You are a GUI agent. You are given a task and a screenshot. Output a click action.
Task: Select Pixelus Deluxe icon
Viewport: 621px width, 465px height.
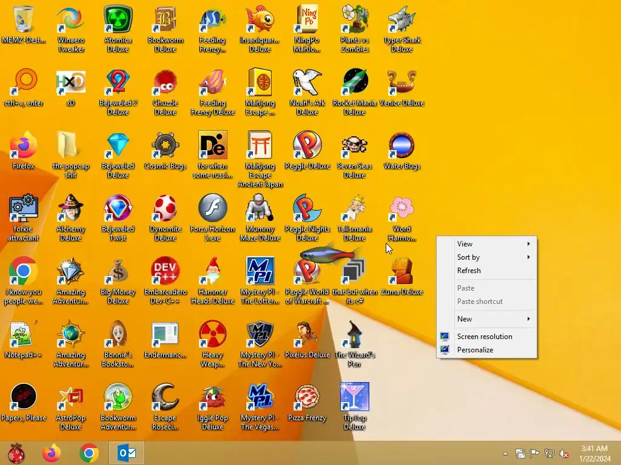(x=307, y=334)
